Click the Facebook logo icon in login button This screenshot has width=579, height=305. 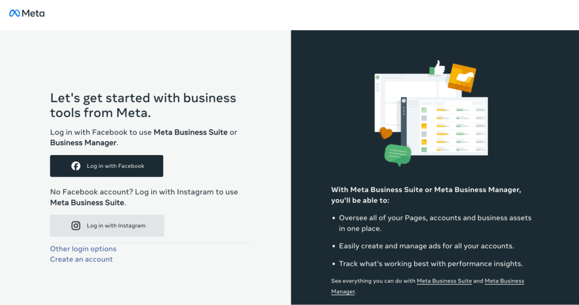76,166
